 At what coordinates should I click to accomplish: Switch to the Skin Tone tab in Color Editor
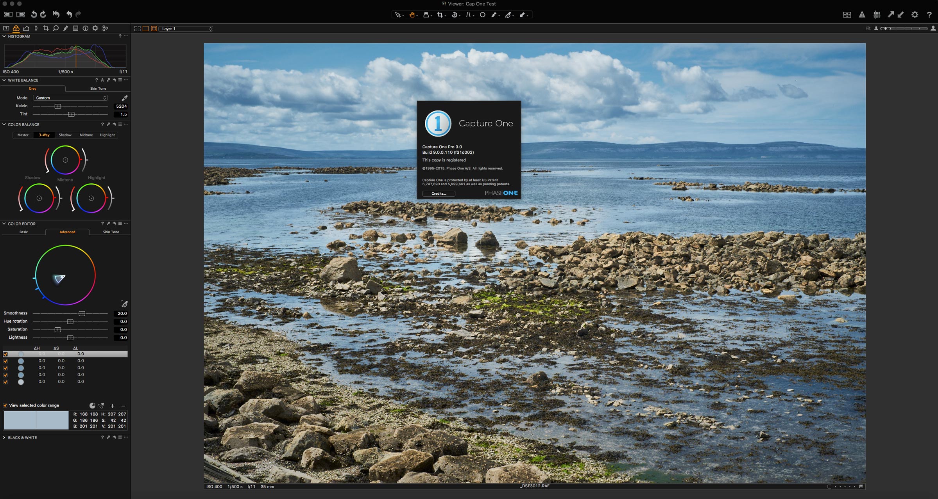(x=111, y=232)
